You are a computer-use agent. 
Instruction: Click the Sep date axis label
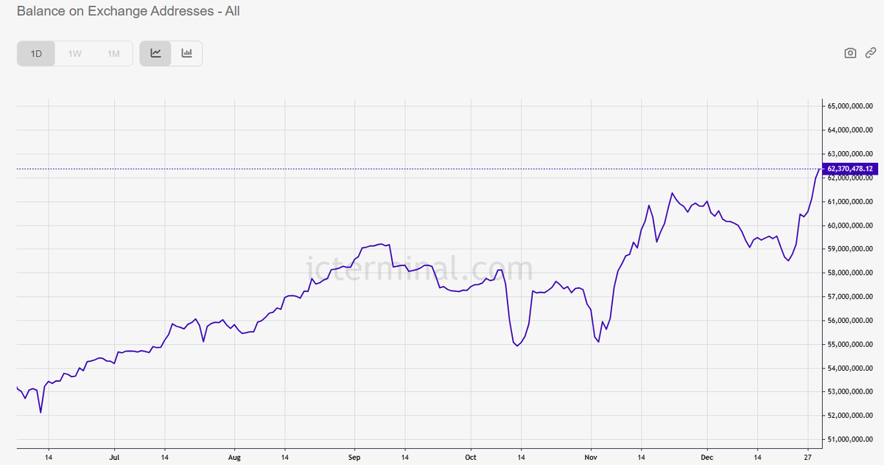click(x=354, y=457)
